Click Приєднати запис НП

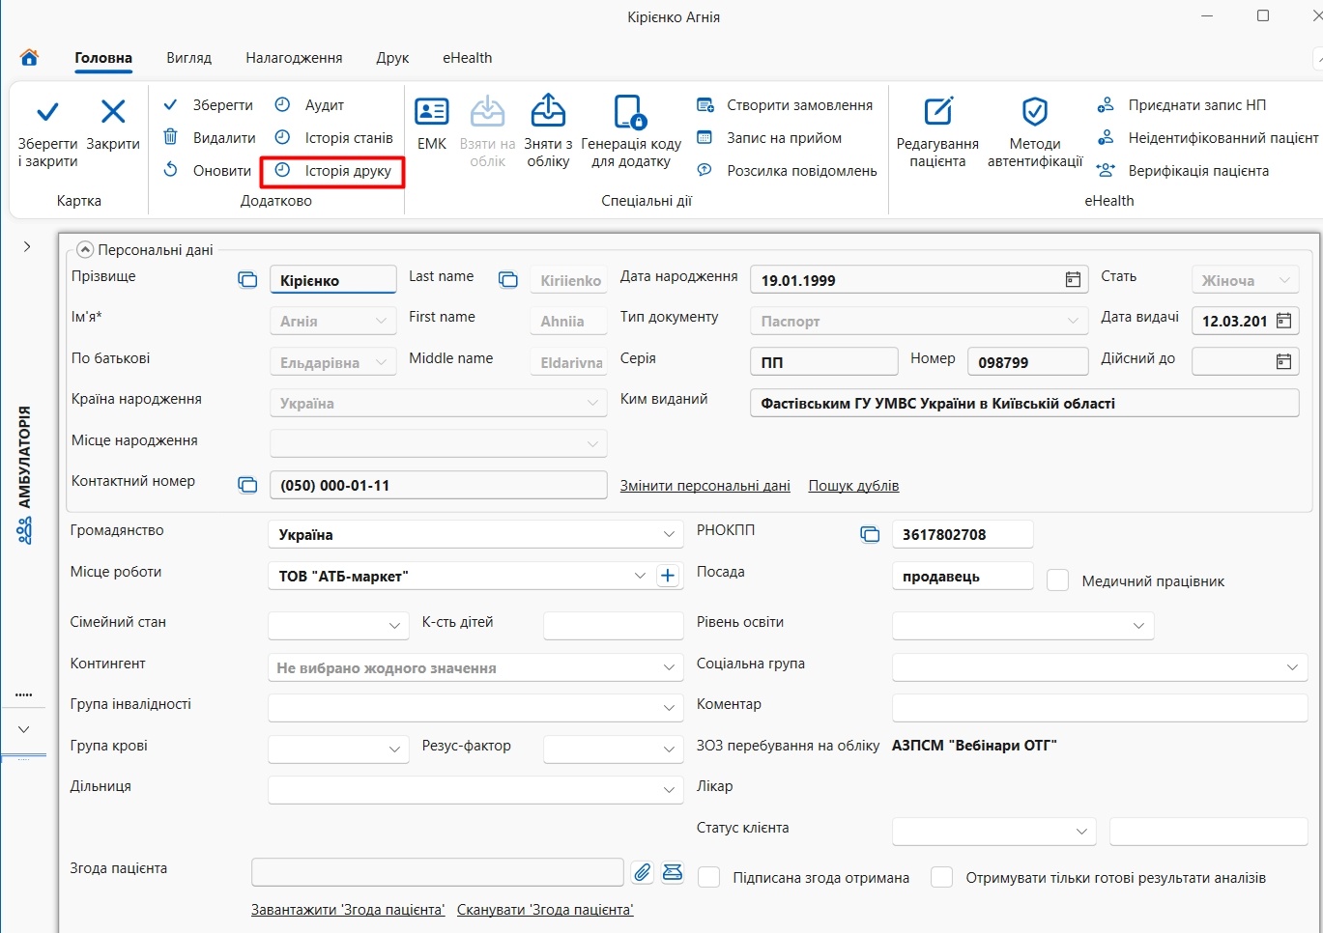pyautogui.click(x=1181, y=105)
